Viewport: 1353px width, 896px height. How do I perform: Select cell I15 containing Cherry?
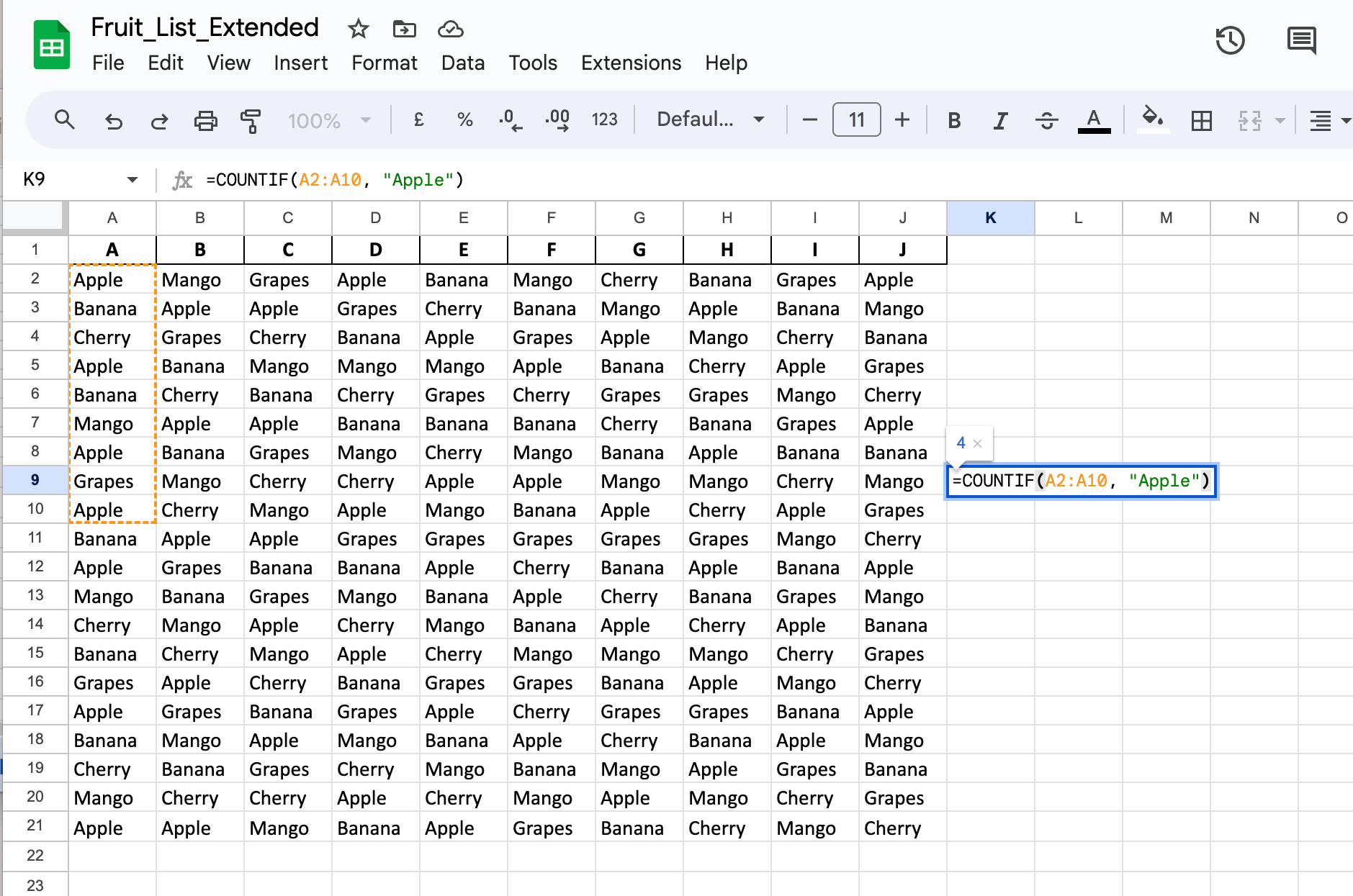pyautogui.click(x=814, y=653)
